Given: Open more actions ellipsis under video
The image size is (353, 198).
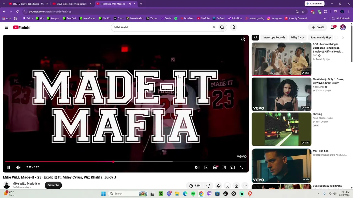Looking at the screenshot, I should pos(245,186).
